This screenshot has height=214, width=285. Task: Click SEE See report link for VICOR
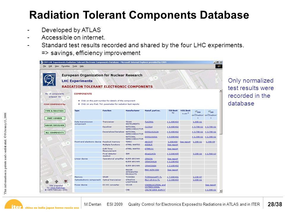click(210, 185)
